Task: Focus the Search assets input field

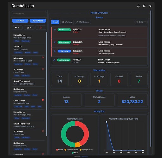Action: click(x=29, y=14)
